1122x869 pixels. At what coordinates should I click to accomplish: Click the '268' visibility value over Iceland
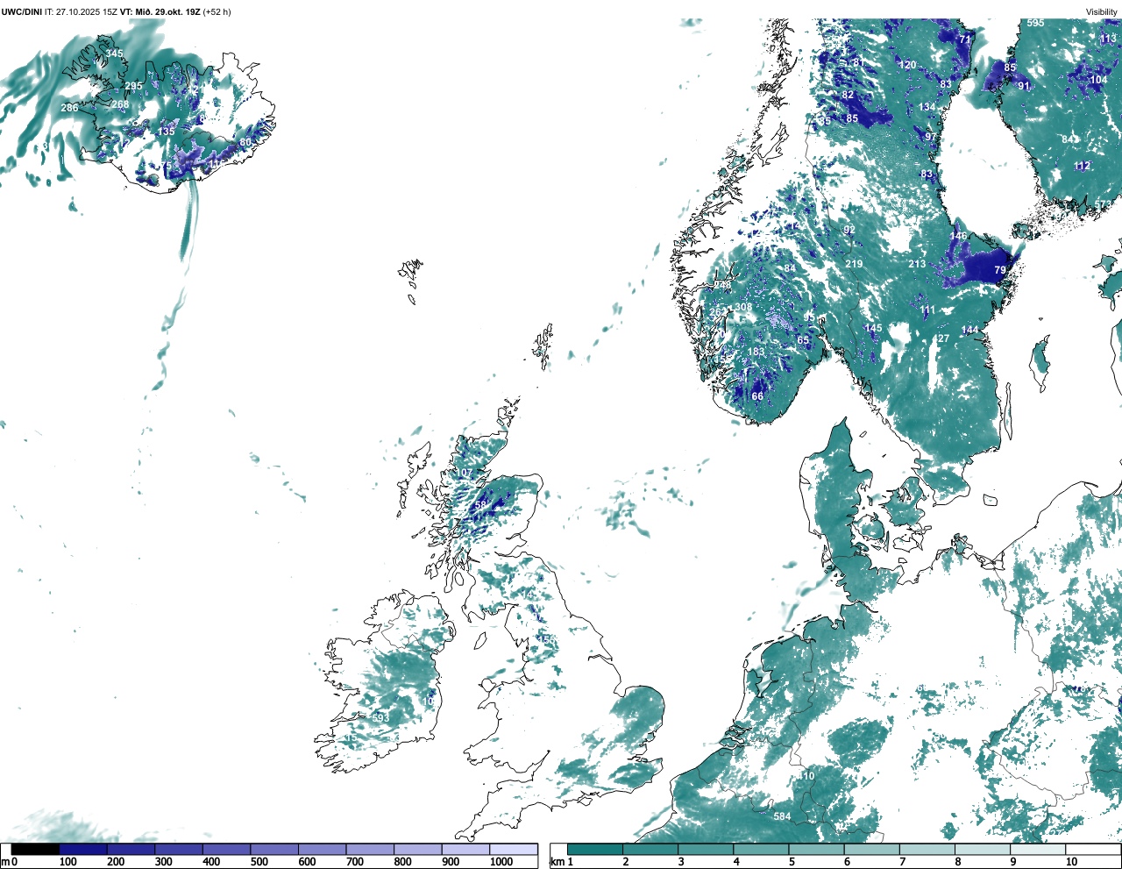pos(120,105)
